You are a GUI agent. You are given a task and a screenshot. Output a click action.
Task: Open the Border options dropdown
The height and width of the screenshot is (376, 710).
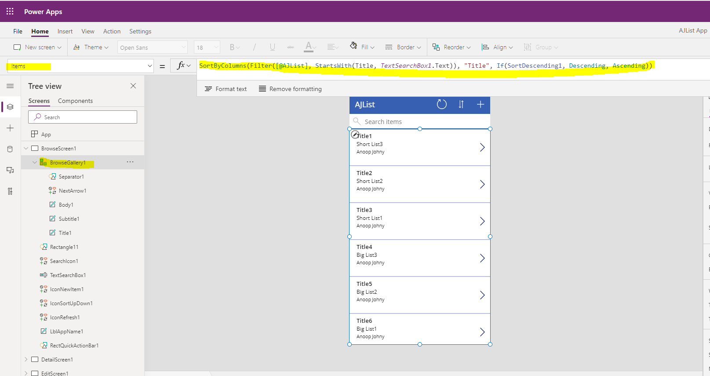[403, 47]
